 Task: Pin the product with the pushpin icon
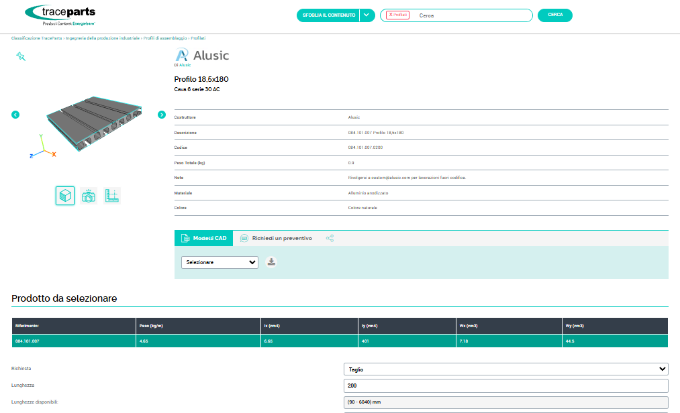(21, 56)
